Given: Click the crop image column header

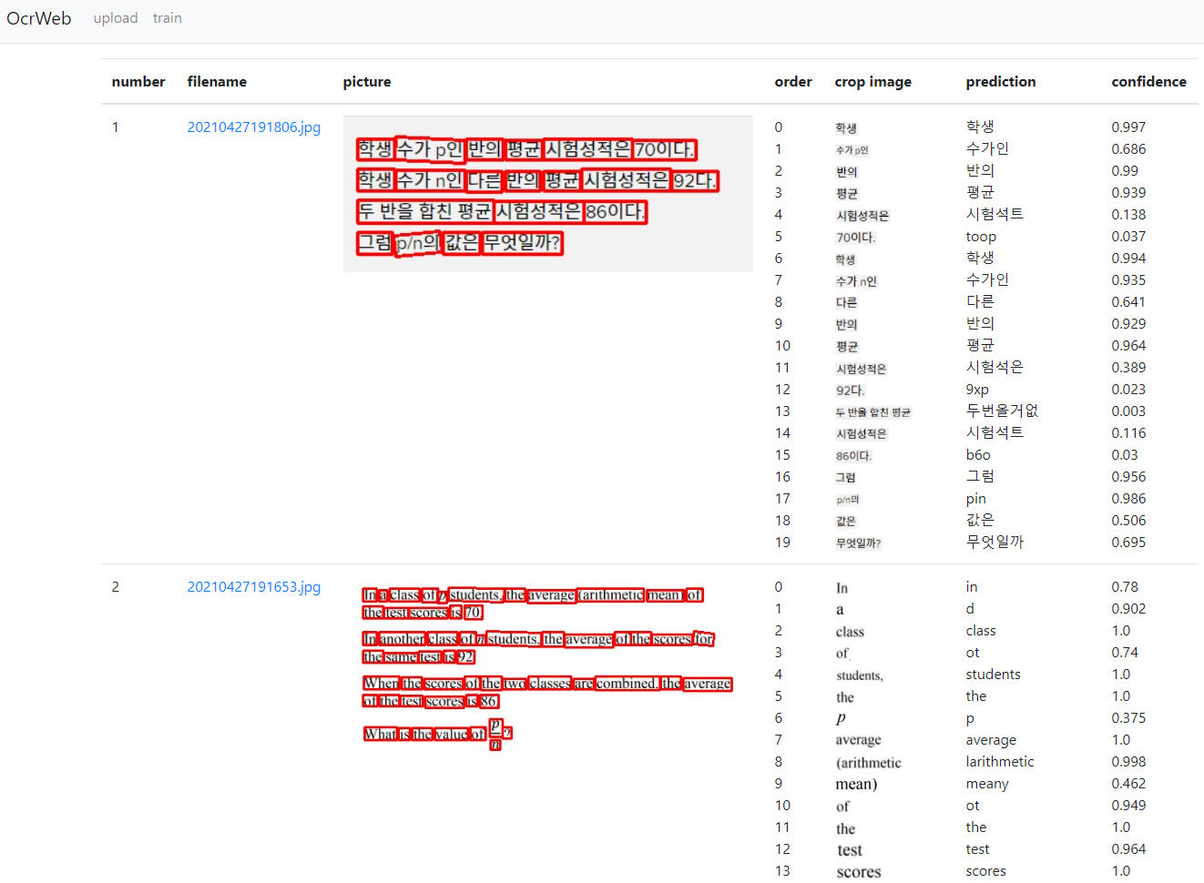Looking at the screenshot, I should pyautogui.click(x=872, y=81).
